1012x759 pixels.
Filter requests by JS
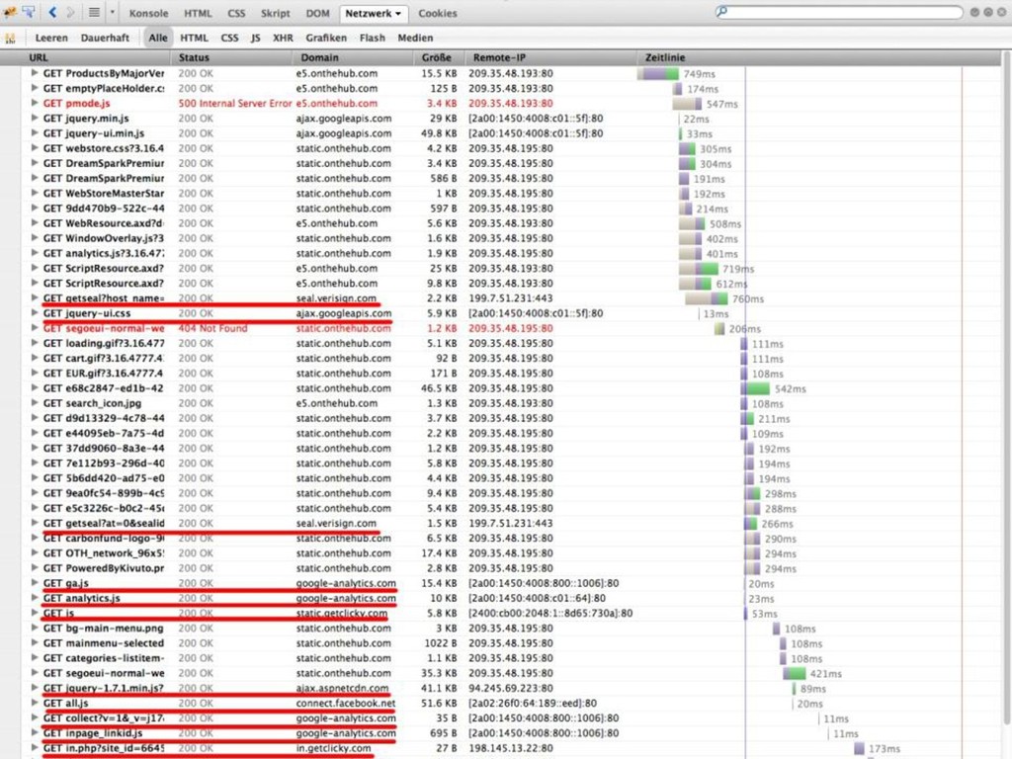(256, 39)
